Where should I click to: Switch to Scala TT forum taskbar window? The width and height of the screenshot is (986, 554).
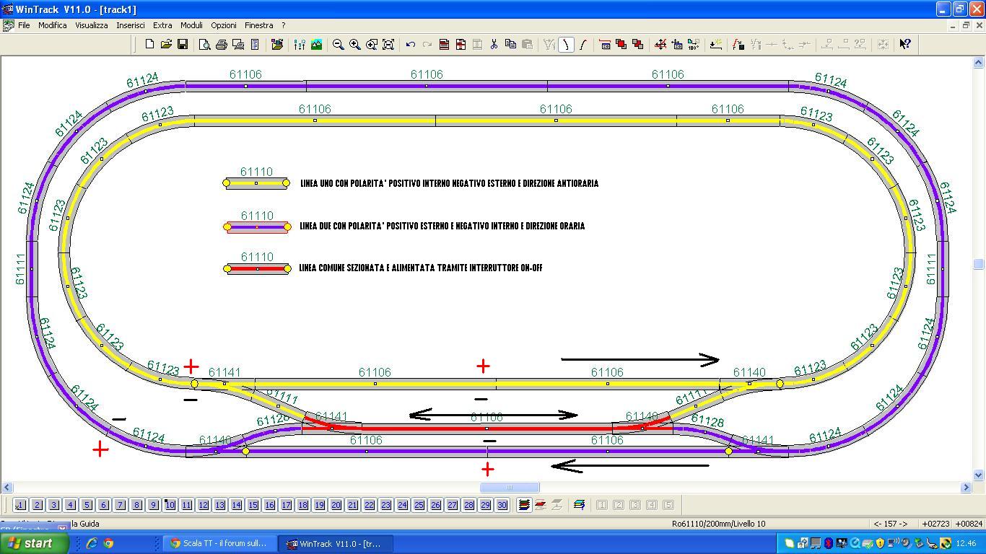(218, 543)
